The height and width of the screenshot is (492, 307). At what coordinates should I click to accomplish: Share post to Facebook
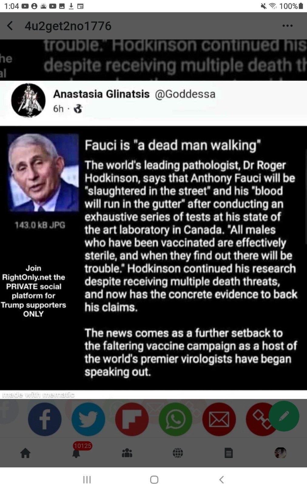[45, 419]
